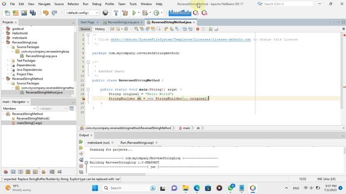The image size is (346, 194).
Task: Open the Run Project dropdown arrow
Action: pos(139,13)
